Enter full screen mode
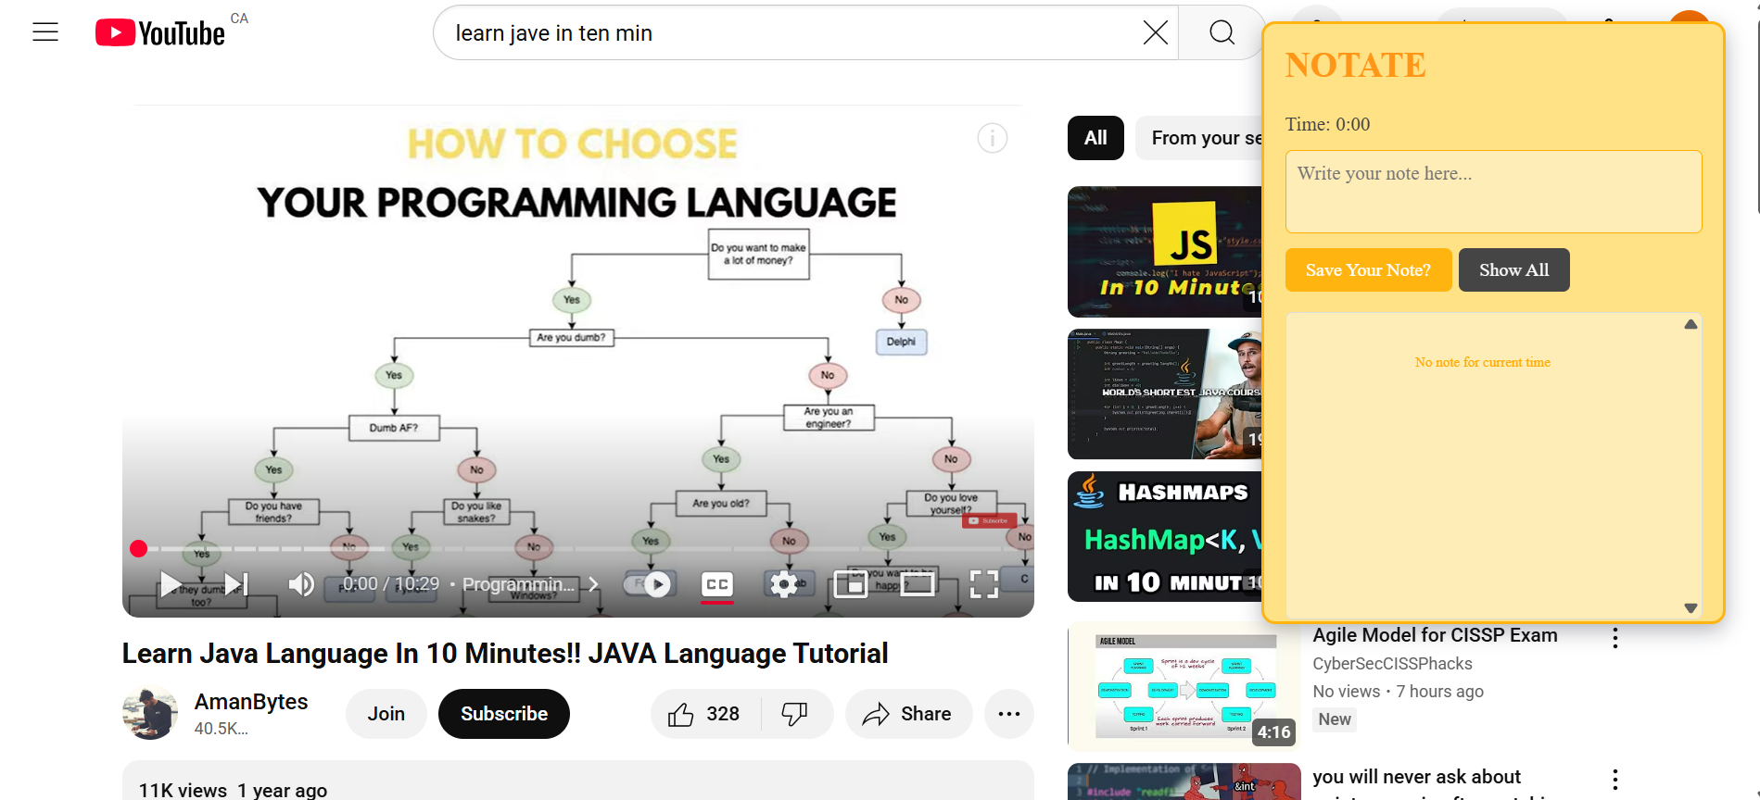Image resolution: width=1760 pixels, height=800 pixels. pos(983,584)
